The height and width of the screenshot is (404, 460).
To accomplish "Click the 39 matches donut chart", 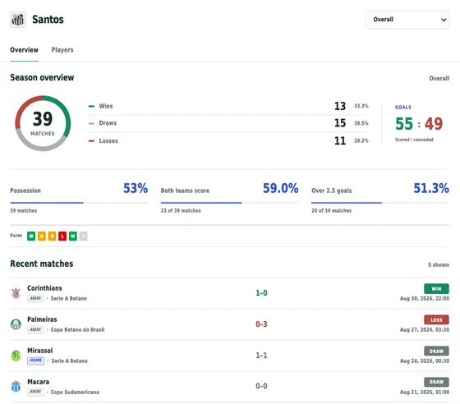I will tap(43, 123).
